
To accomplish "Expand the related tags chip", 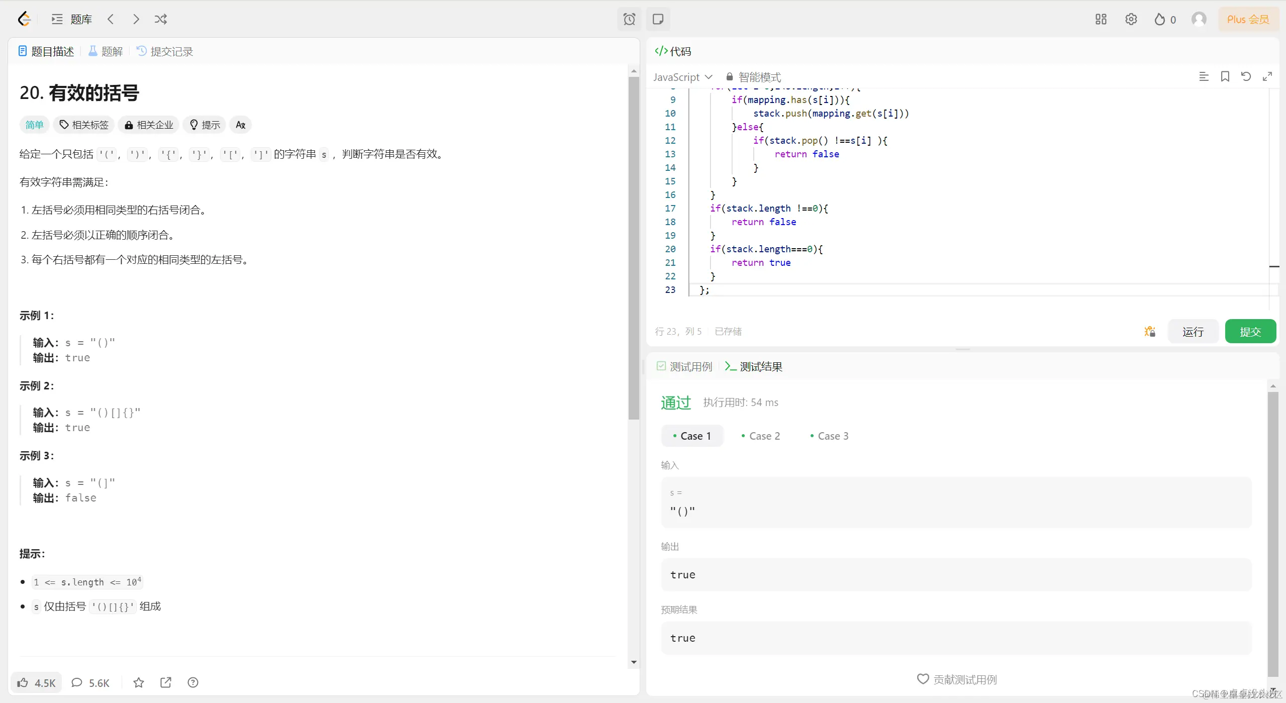I will coord(84,125).
